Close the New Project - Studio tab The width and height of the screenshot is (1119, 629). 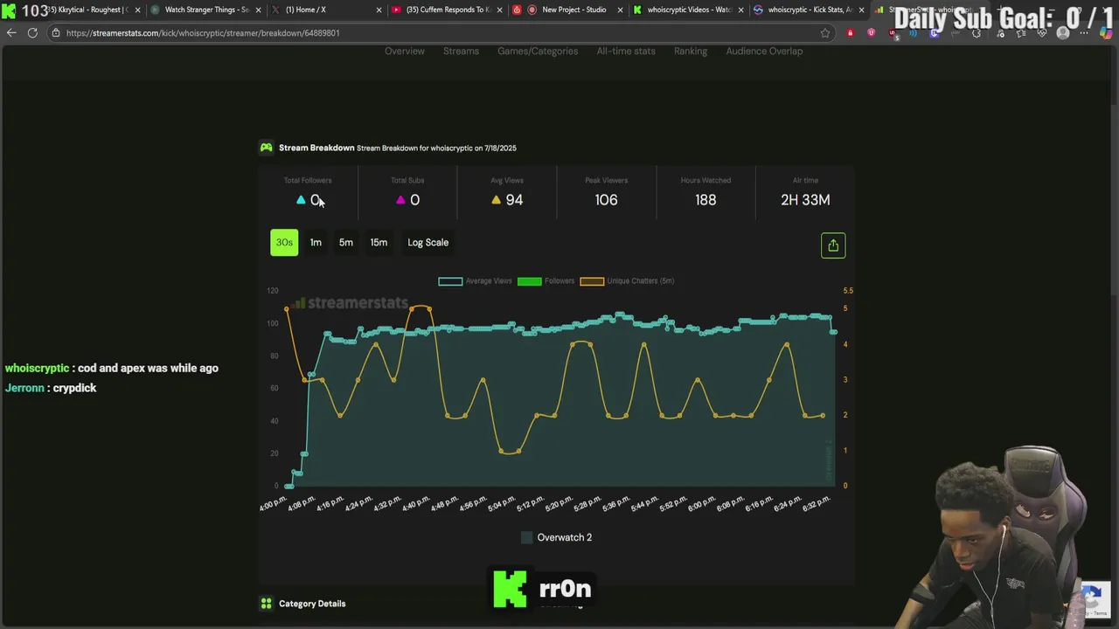(620, 10)
